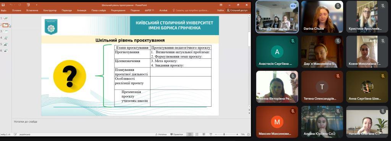
Task: Click the muted mic icon on Анна Сергіївна's tile
Action: point(383,76)
